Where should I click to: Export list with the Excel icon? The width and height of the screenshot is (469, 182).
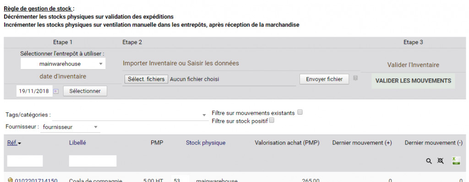pos(456,161)
